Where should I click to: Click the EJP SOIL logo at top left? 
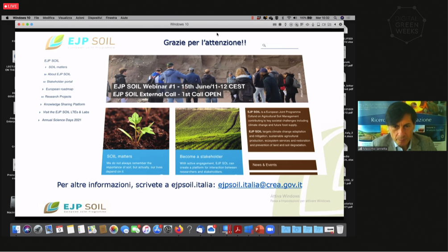[80, 42]
